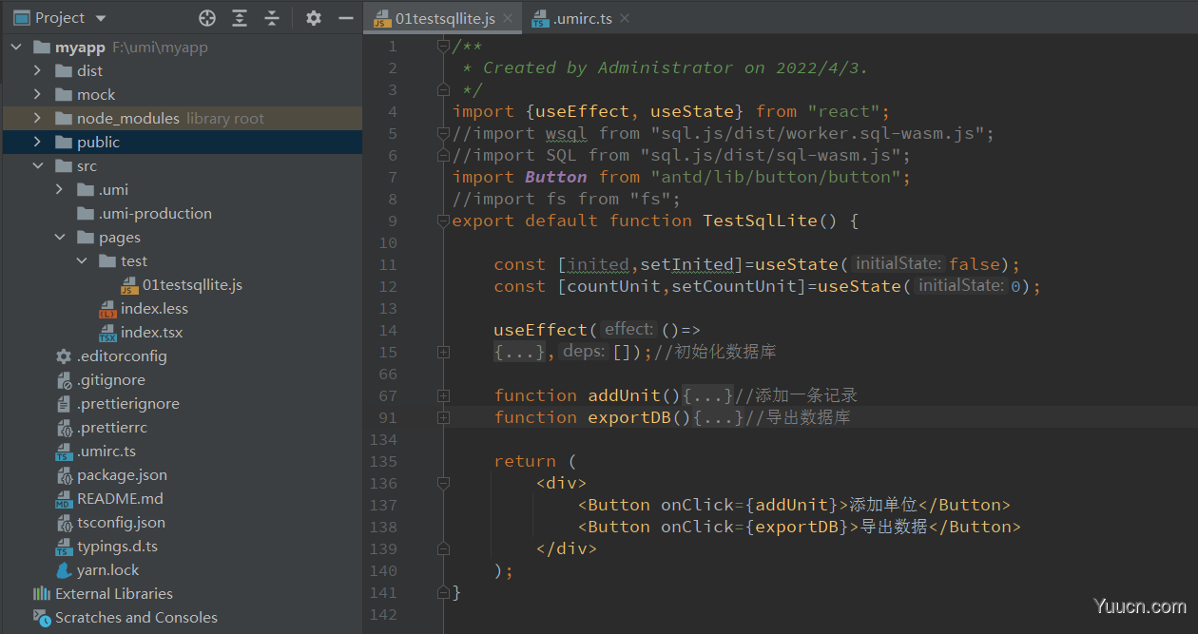Select .editorconfig file
This screenshot has width=1198, height=634.
click(122, 356)
